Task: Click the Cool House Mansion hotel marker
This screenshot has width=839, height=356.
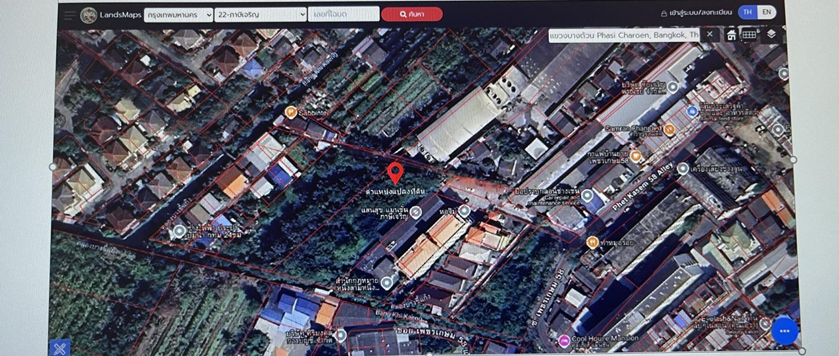Action: click(564, 339)
